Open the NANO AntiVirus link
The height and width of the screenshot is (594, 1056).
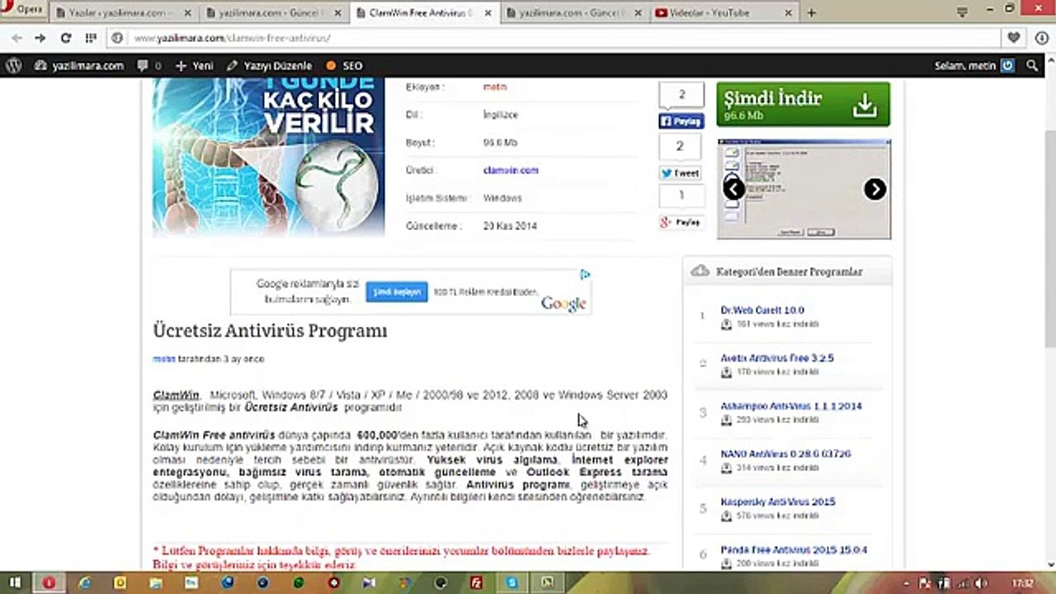[785, 455]
